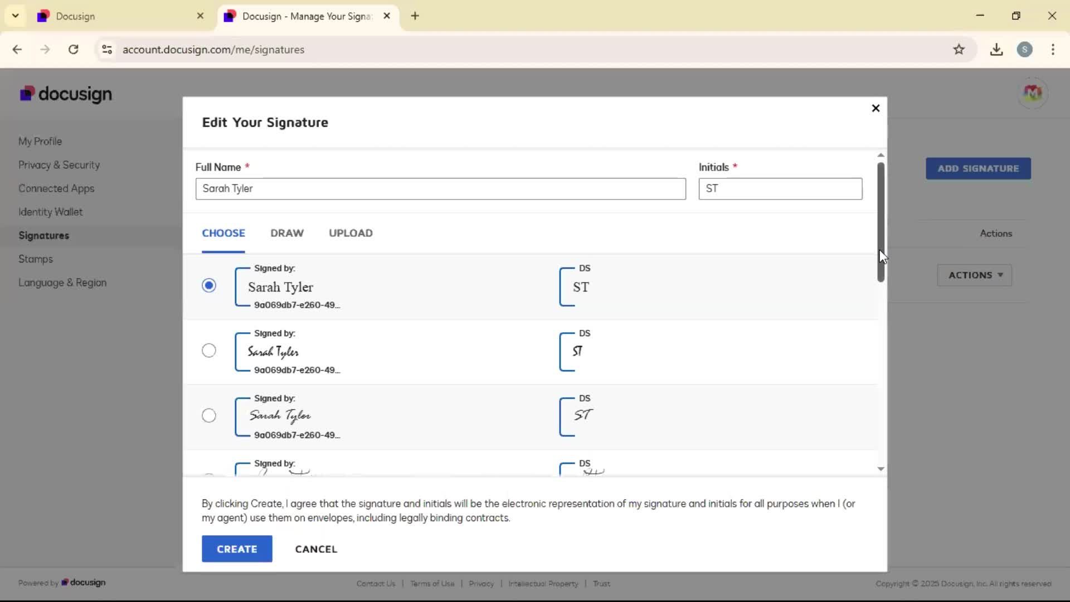Viewport: 1070px width, 602px height.
Task: Click ADD SIGNATURE button
Action: (978, 168)
